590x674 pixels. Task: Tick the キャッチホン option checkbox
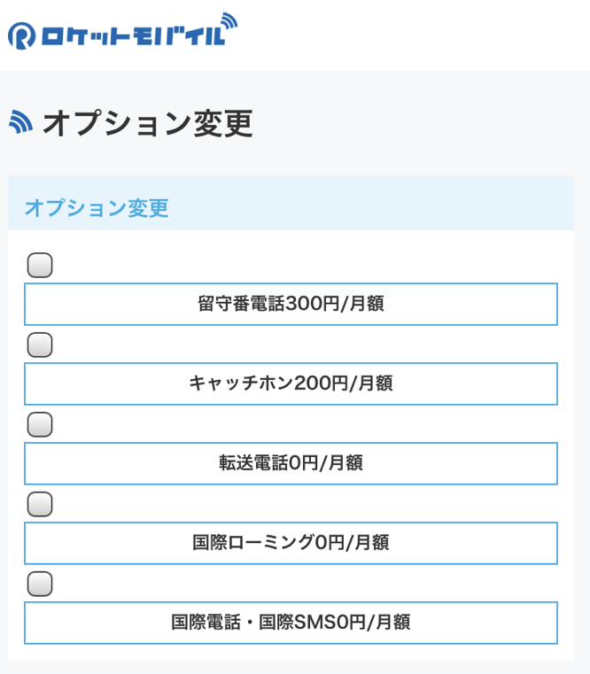(x=40, y=345)
